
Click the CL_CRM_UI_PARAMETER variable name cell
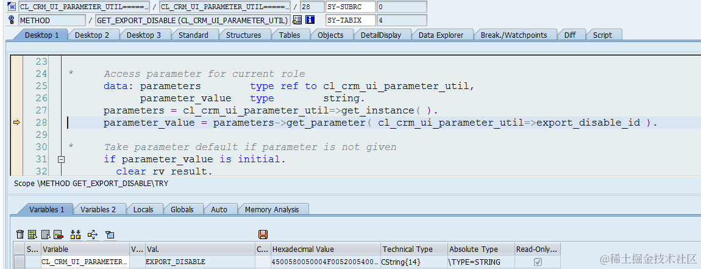coord(85,262)
